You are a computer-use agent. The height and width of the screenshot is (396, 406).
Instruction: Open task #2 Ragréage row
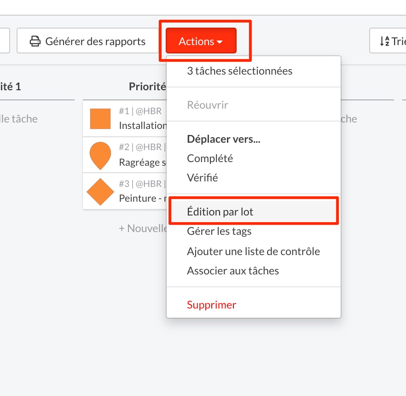coord(125,155)
